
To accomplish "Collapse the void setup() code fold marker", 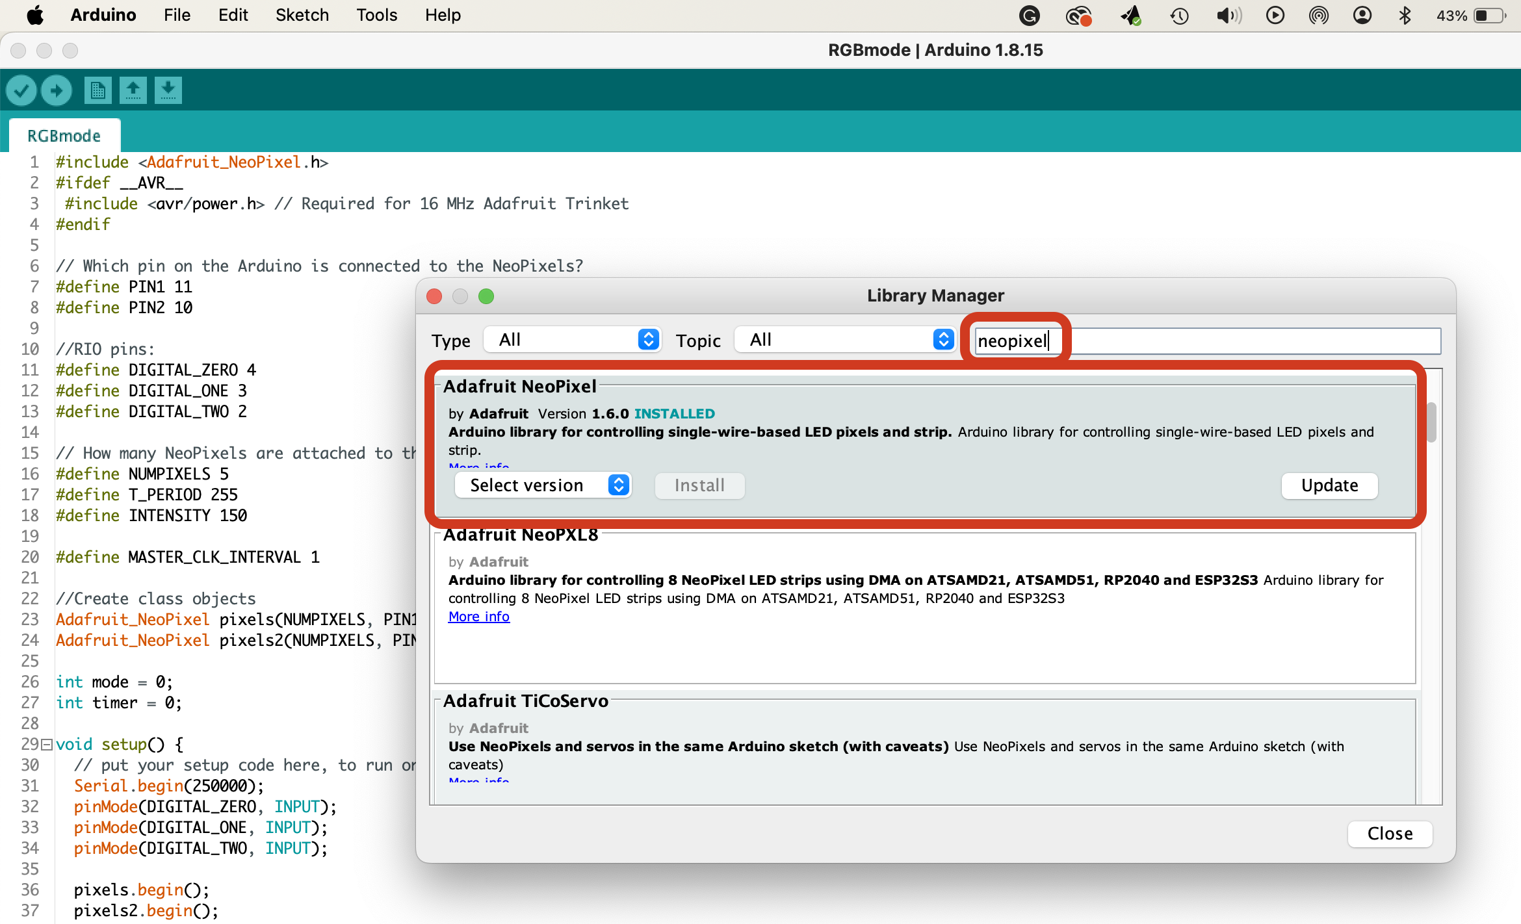I will (x=46, y=744).
